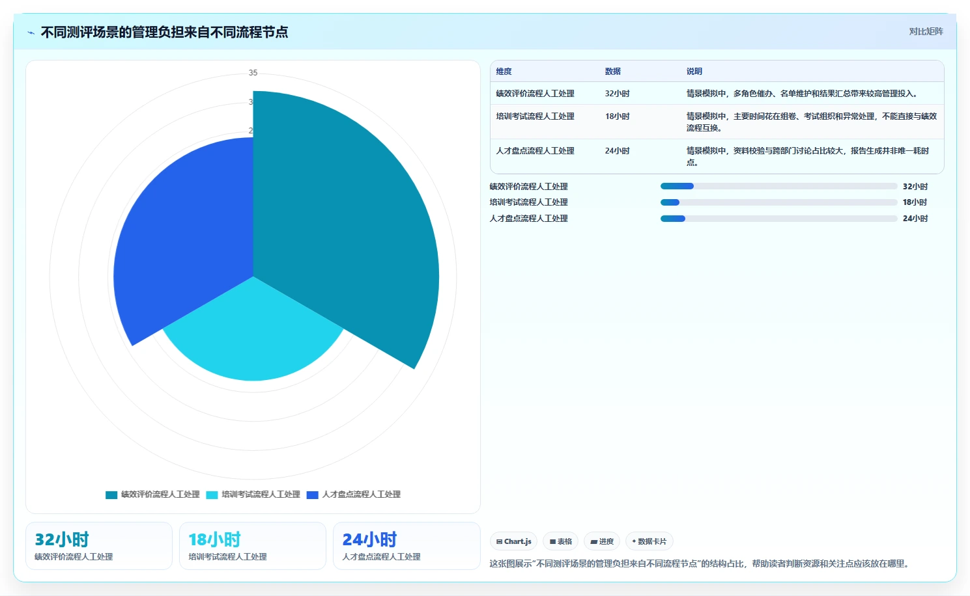Open the 24小时 summary card

click(x=407, y=546)
